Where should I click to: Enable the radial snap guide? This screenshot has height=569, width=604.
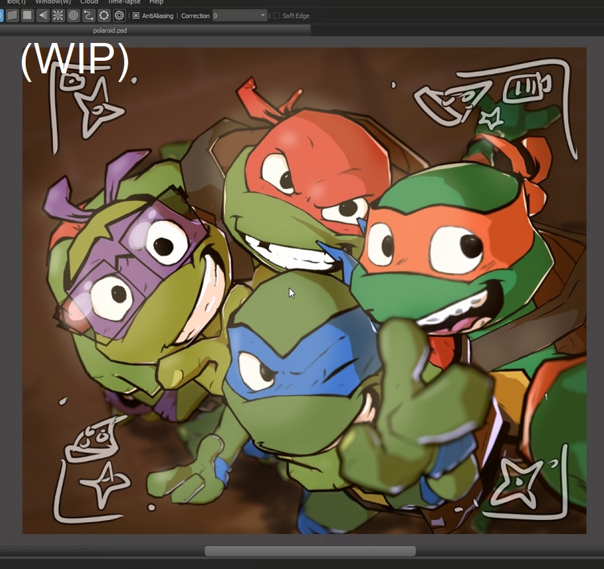point(58,15)
